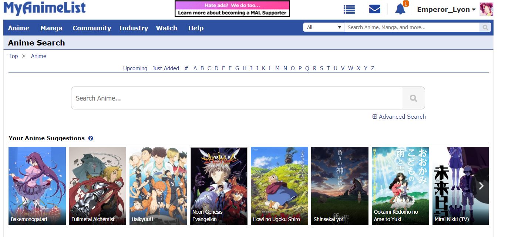
Task: Filter anime by letter G
Action: tap(237, 68)
